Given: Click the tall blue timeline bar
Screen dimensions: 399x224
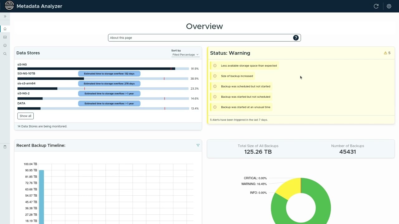Looking at the screenshot, I should point(41,197).
